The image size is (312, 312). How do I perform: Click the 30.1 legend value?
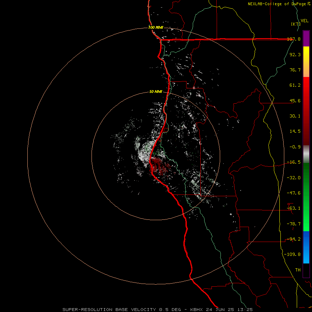(x=295, y=116)
